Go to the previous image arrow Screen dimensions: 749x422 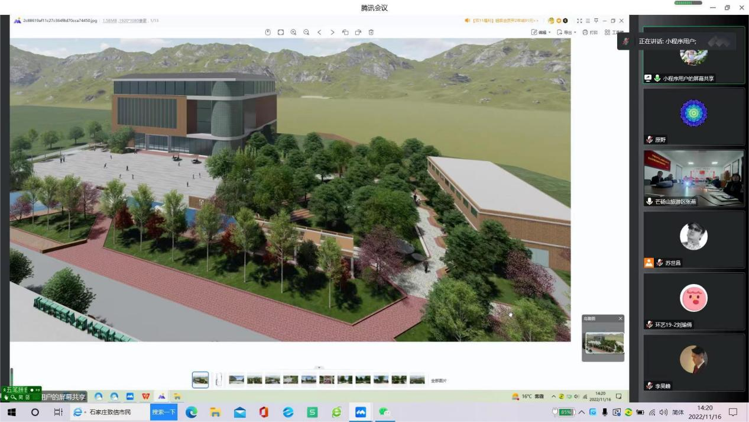pyautogui.click(x=319, y=33)
